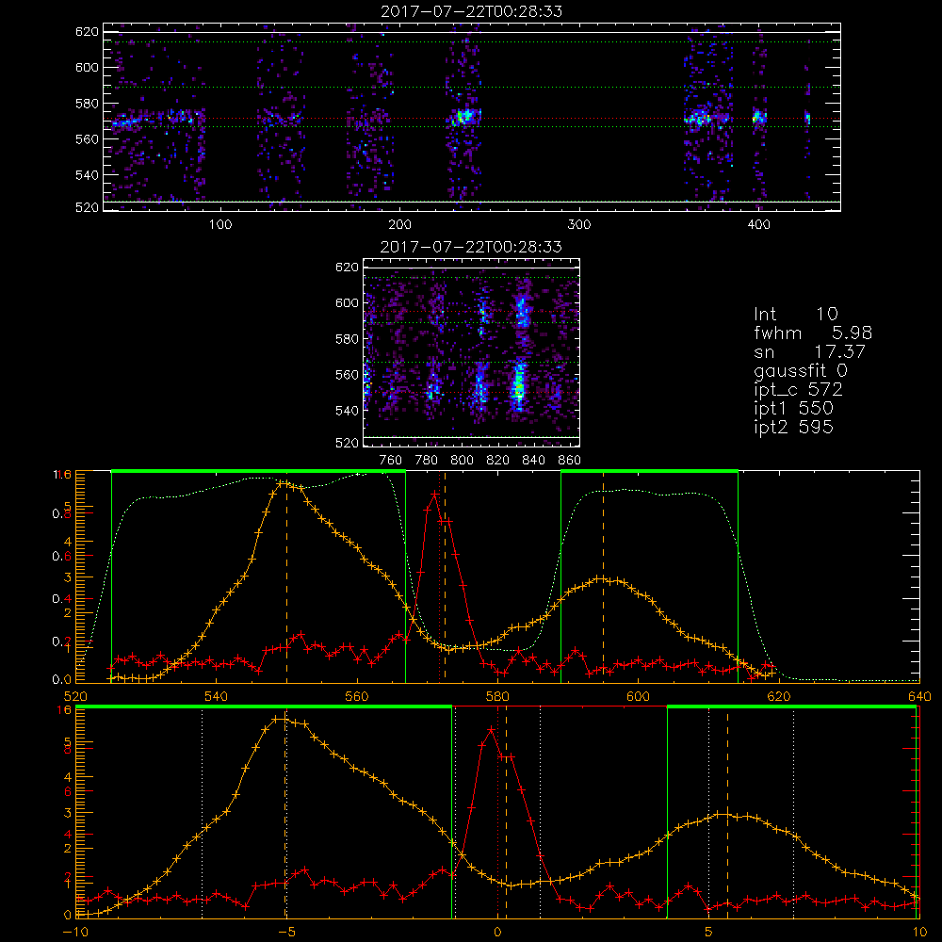
Task: Click y-axis label 540 on top spectrogram
Action: point(87,175)
